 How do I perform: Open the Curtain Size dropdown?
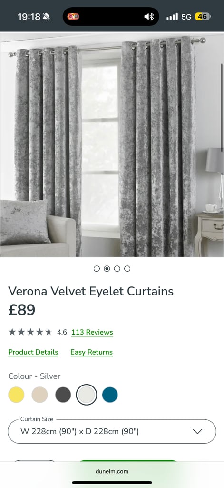112,431
